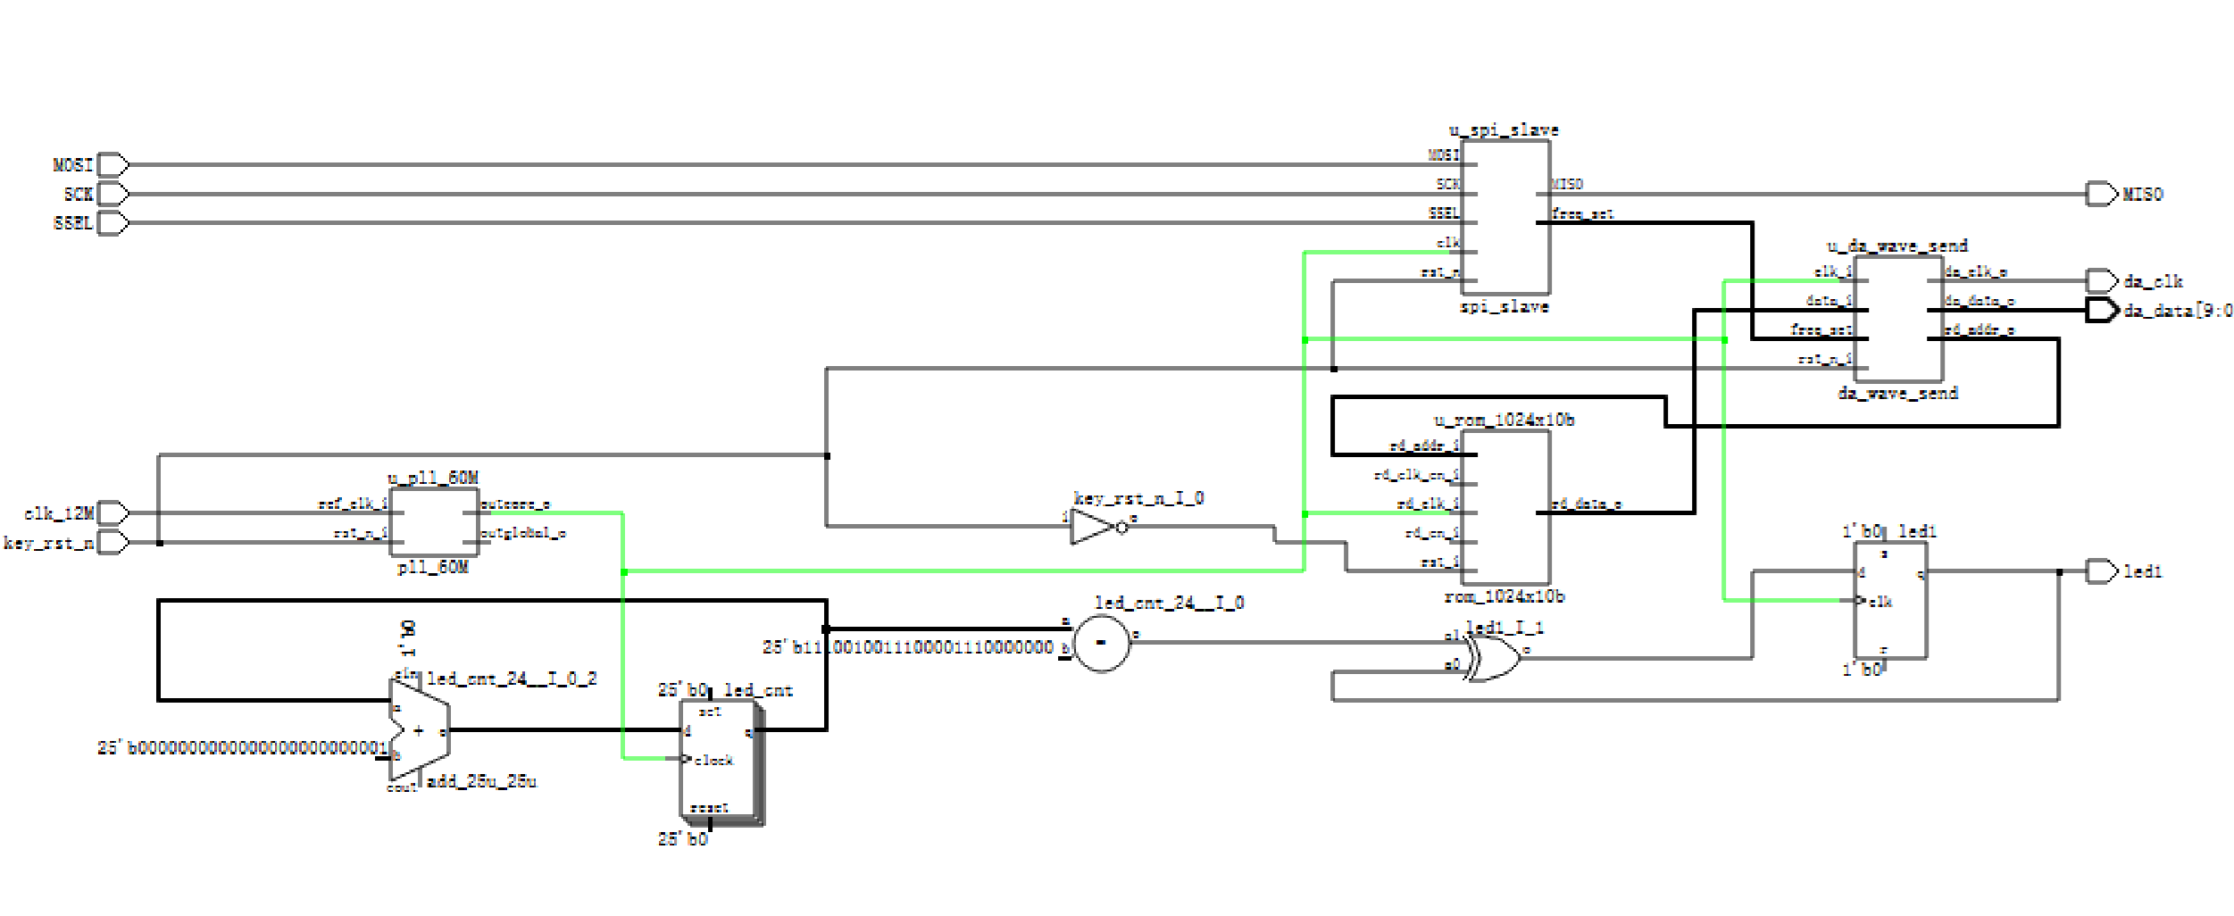
Task: Click the led_cnt_24__I_0 comparator circle
Action: click(1101, 643)
